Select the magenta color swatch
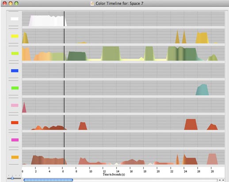Image resolution: width=229 pixels, height=182 pixels. pyautogui.click(x=15, y=140)
